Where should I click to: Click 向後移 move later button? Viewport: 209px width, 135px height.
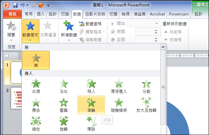pos(173,40)
